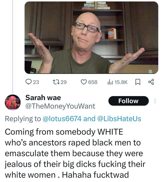
Task: Click the retweet arrows icon
Action: coord(56,82)
